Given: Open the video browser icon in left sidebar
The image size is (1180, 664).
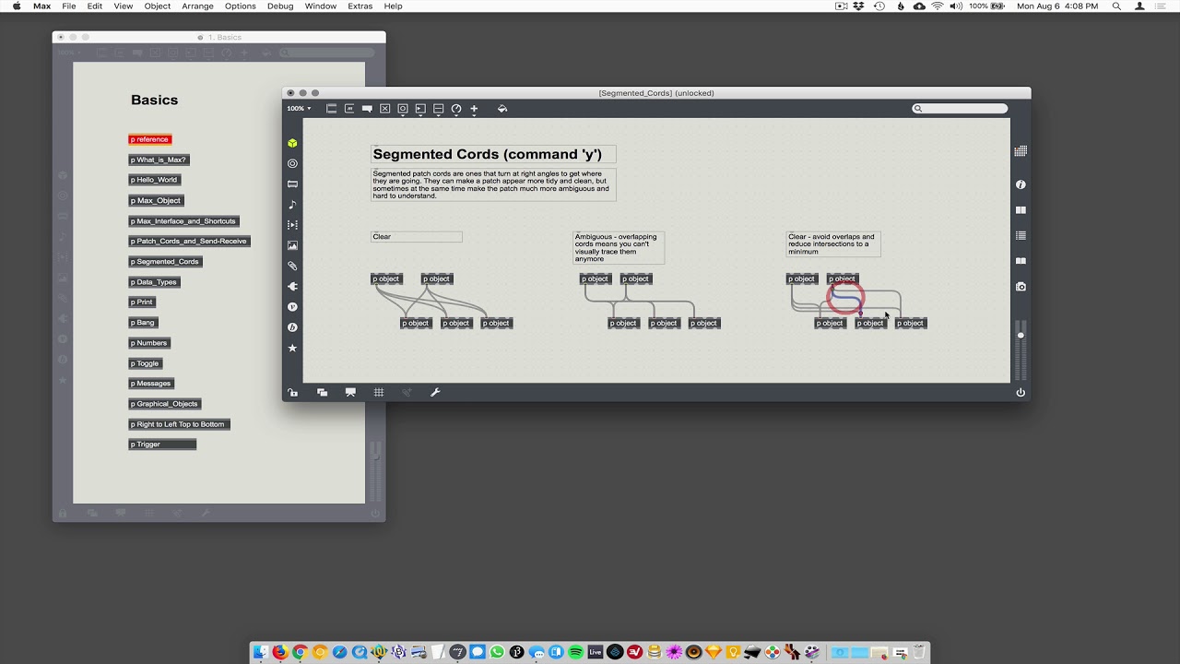Looking at the screenshot, I should pos(292,184).
